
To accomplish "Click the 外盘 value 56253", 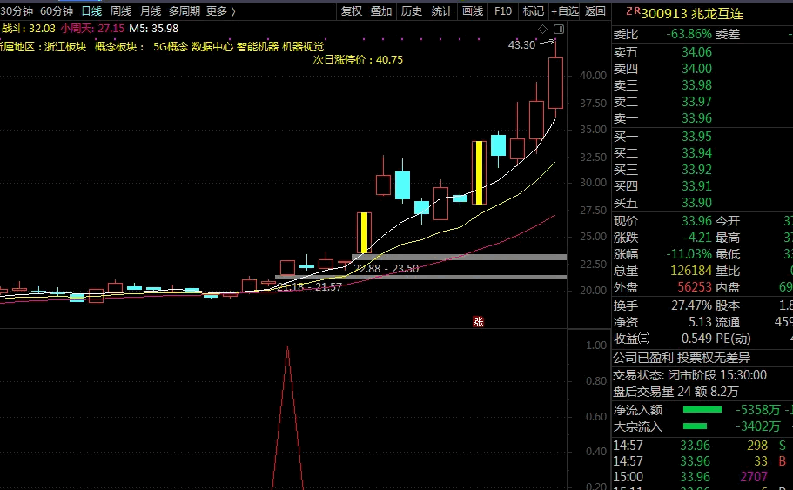I will [695, 287].
